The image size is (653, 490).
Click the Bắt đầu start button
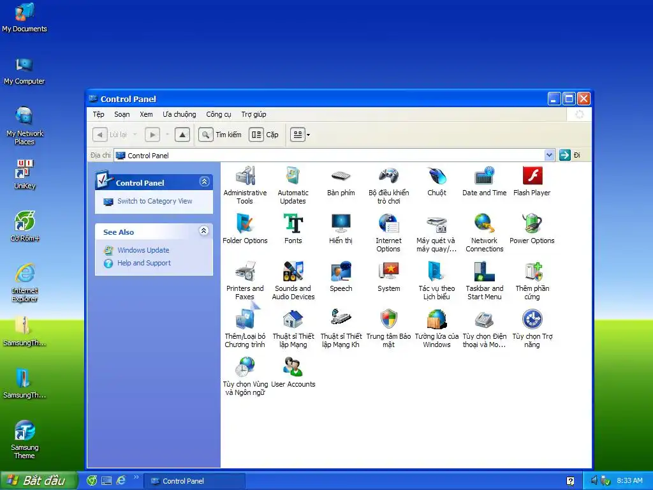coord(39,481)
